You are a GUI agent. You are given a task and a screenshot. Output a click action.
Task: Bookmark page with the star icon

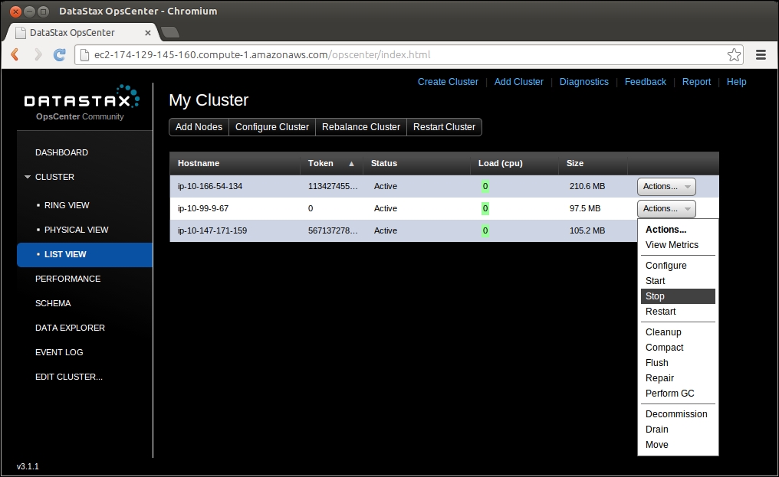734,54
